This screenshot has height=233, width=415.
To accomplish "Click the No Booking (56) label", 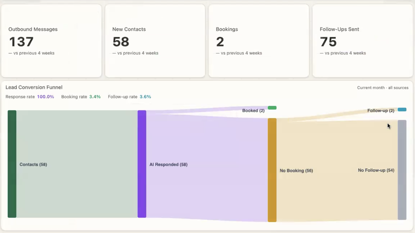I will pyautogui.click(x=296, y=170).
